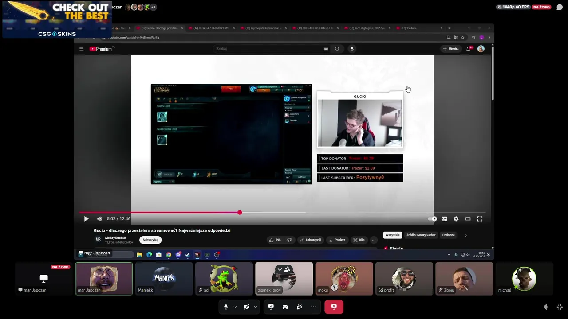Share your screen in the call
568x319 pixels.
pos(271,307)
